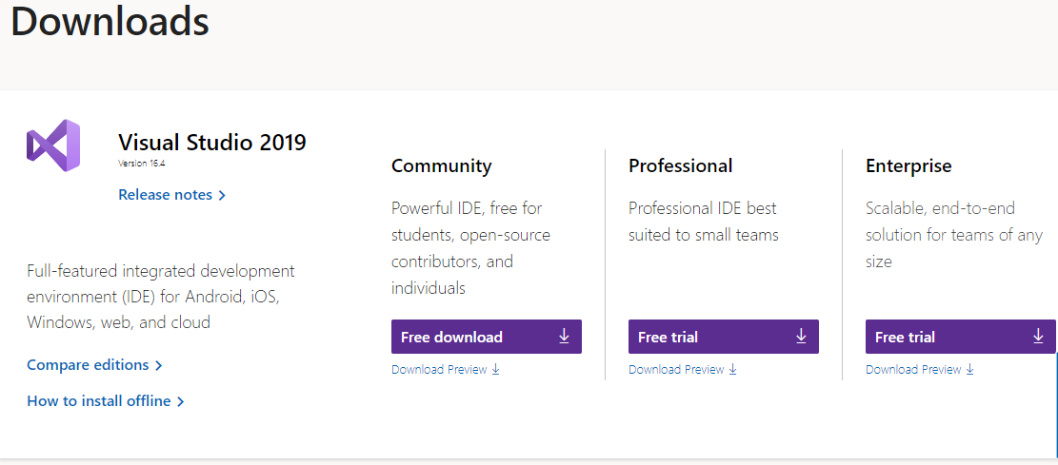Start the Professional Free trial

click(x=724, y=337)
